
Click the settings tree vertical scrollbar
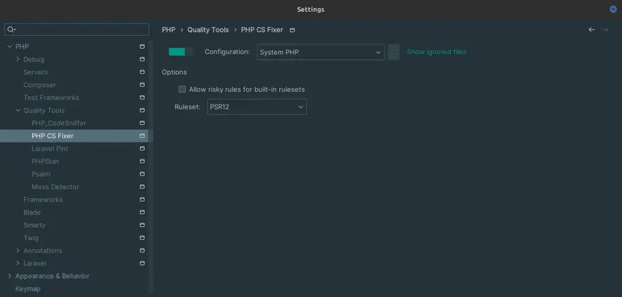[x=151, y=166]
